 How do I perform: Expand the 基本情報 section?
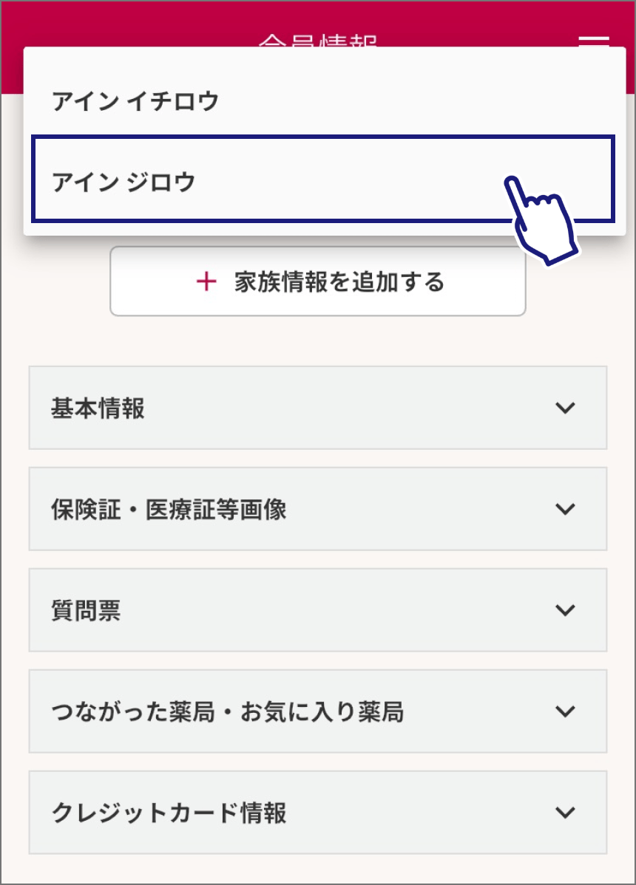tap(318, 408)
